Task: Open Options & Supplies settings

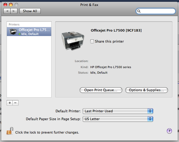Action: pyautogui.click(x=147, y=90)
